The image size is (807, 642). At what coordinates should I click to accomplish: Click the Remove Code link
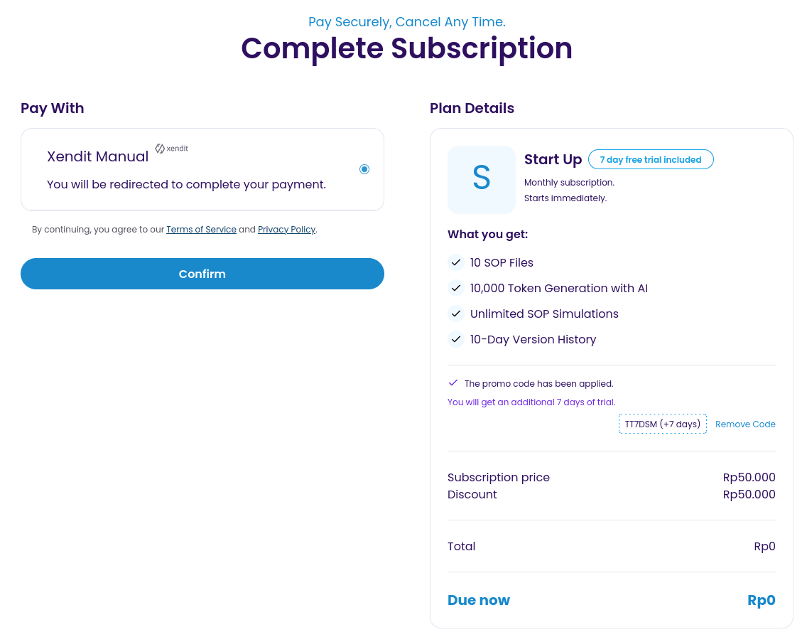(745, 424)
